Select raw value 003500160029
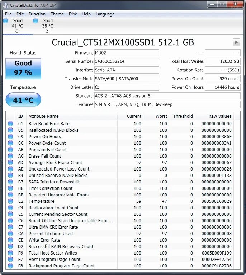The height and width of the screenshot is (275, 246). (x=217, y=201)
